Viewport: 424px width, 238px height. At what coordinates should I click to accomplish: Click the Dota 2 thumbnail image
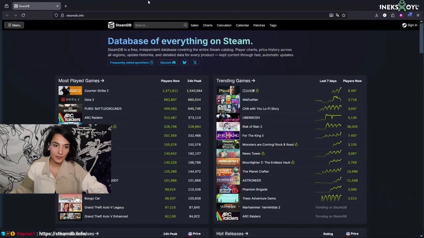(x=70, y=99)
